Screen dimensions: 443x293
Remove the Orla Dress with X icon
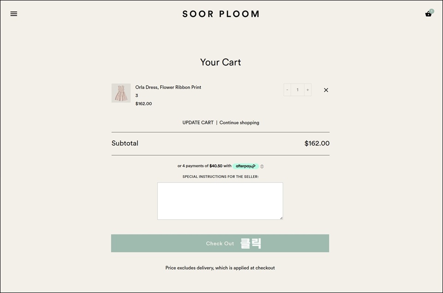pyautogui.click(x=326, y=90)
